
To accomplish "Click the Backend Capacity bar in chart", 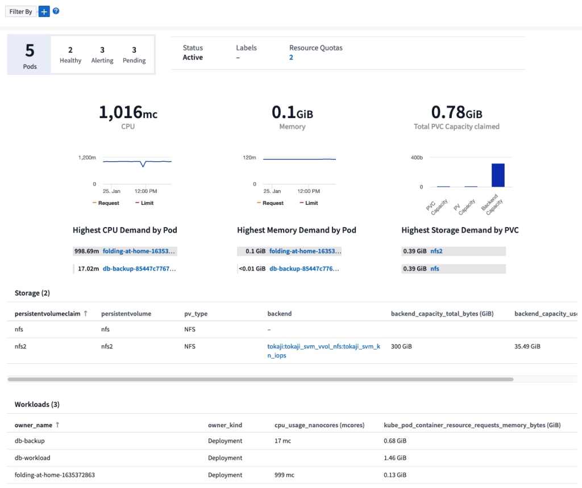I will [x=498, y=175].
